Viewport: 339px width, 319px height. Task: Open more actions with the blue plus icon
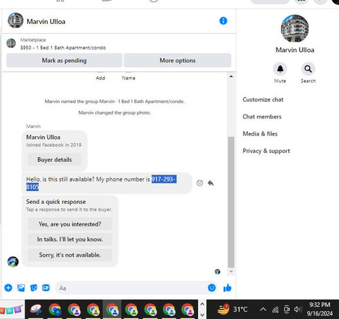pos(8,288)
